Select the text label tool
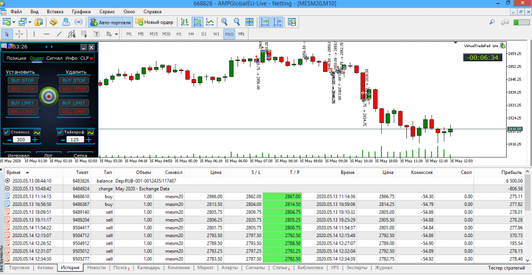532x275 pixels. tap(96, 34)
